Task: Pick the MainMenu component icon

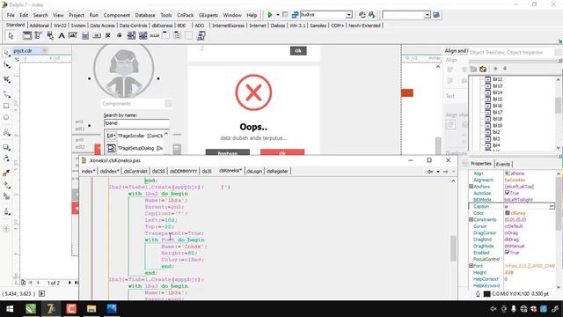Action: [x=39, y=35]
